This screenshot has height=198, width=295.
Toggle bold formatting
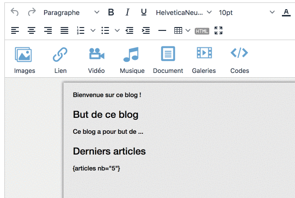(111, 13)
